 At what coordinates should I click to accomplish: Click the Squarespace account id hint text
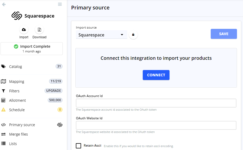coord(116,110)
